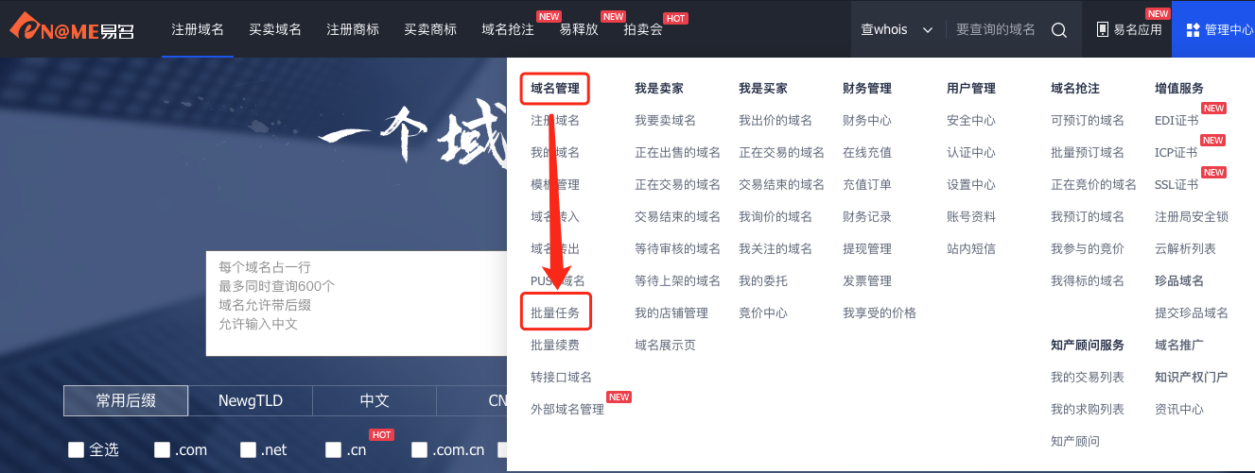Screen dimensions: 1255x473
Task: Open 外部域名管理 menu entry
Action: coord(567,409)
